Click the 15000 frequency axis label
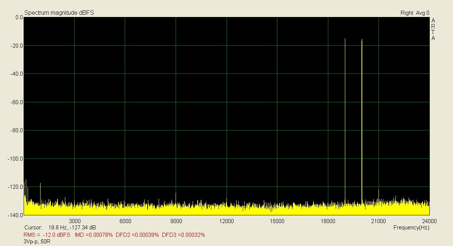453x246 pixels. (x=277, y=221)
